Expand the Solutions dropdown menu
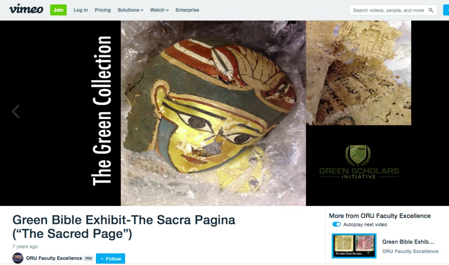The image size is (449, 265). (130, 10)
